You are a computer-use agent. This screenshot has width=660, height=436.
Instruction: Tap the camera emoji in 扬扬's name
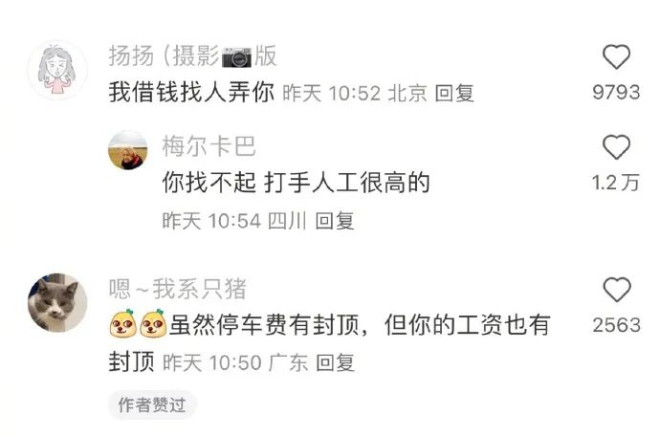[236, 57]
